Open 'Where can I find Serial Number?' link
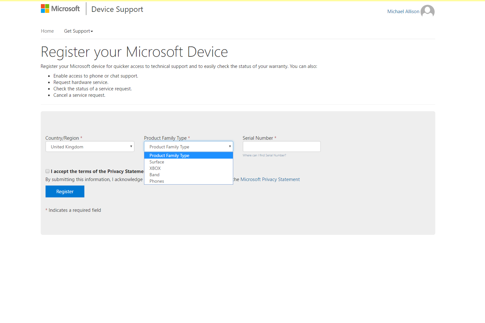Viewport: 485px width, 323px height. coord(264,155)
